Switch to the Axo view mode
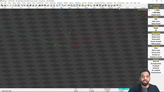Viewport: 164px width, 92px height. [x=61, y=8]
